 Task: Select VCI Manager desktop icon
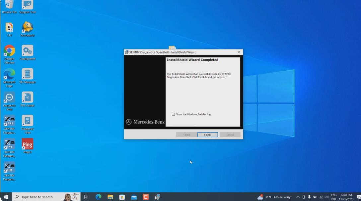click(28, 76)
